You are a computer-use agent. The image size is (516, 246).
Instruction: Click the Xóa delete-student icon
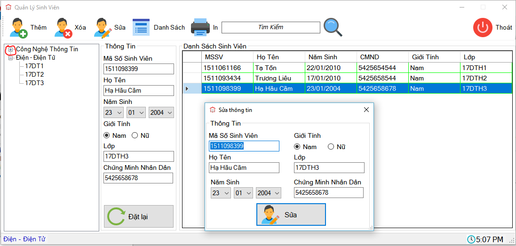pyautogui.click(x=63, y=28)
